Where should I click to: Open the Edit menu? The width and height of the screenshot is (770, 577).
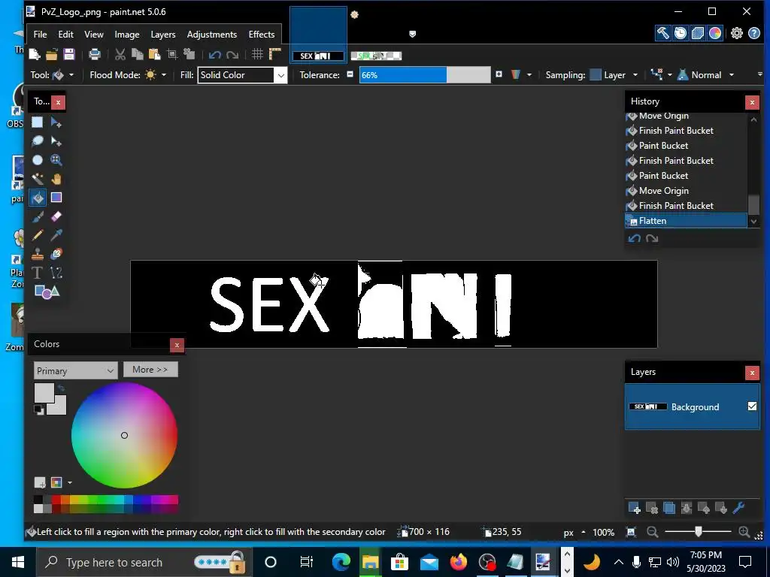(66, 35)
